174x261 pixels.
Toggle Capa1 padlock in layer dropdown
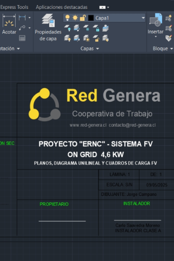pos(83,18)
